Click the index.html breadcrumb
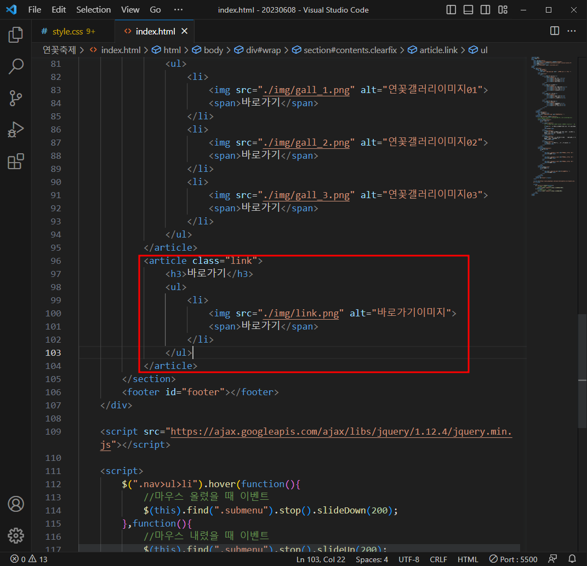Image resolution: width=587 pixels, height=566 pixels. click(116, 50)
